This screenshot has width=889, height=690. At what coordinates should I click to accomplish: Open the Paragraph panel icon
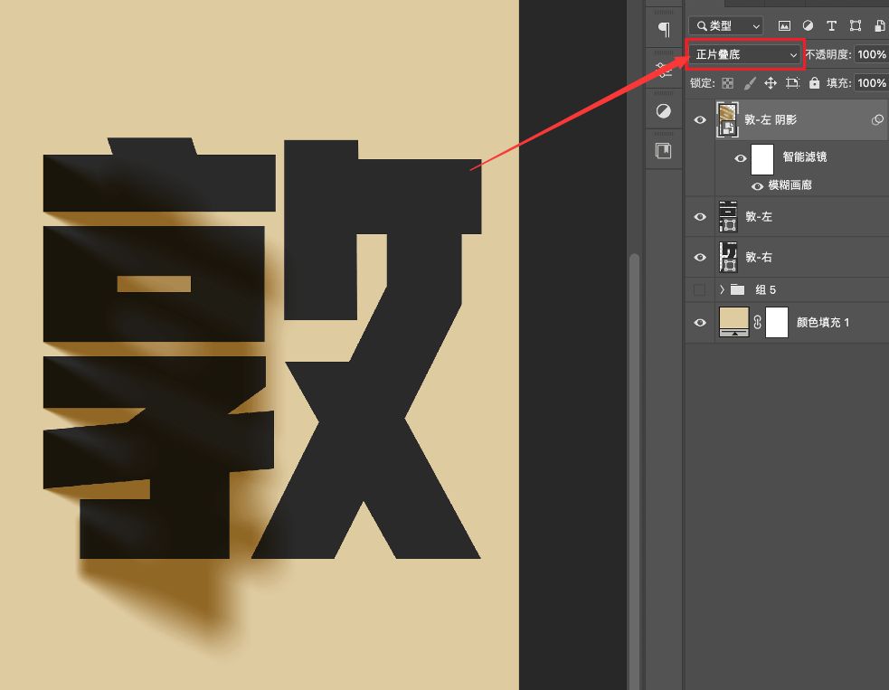pyautogui.click(x=664, y=29)
